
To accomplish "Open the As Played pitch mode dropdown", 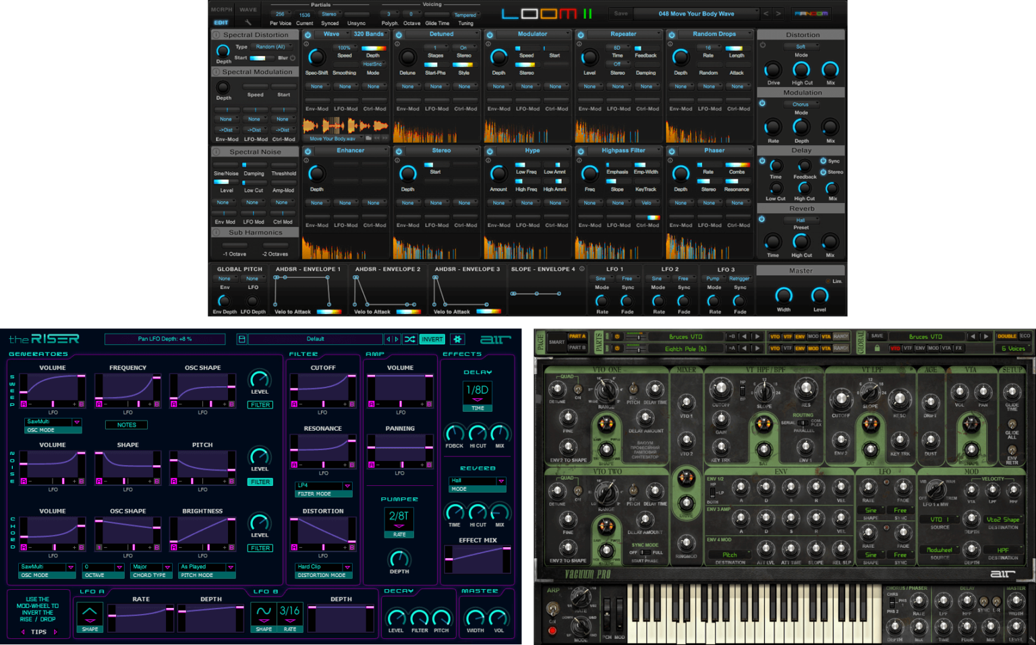I will pos(207,567).
